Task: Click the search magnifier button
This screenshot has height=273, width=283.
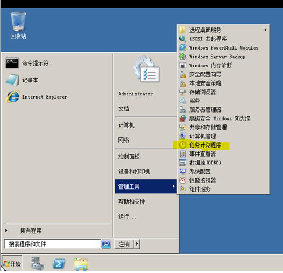Action: tap(106, 244)
